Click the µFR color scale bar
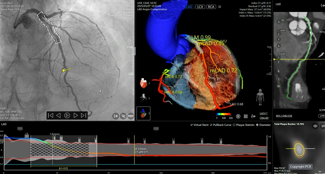 (x=224, y=114)
